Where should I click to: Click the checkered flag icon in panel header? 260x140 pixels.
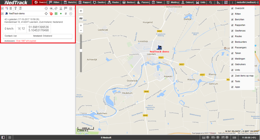(x=66, y=8)
